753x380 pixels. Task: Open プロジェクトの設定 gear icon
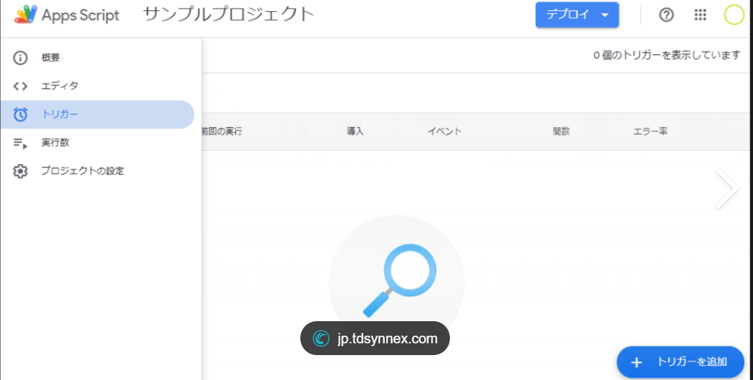coord(21,171)
